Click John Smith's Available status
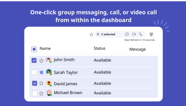Viewport: 186px width, 106px height. click(103, 60)
